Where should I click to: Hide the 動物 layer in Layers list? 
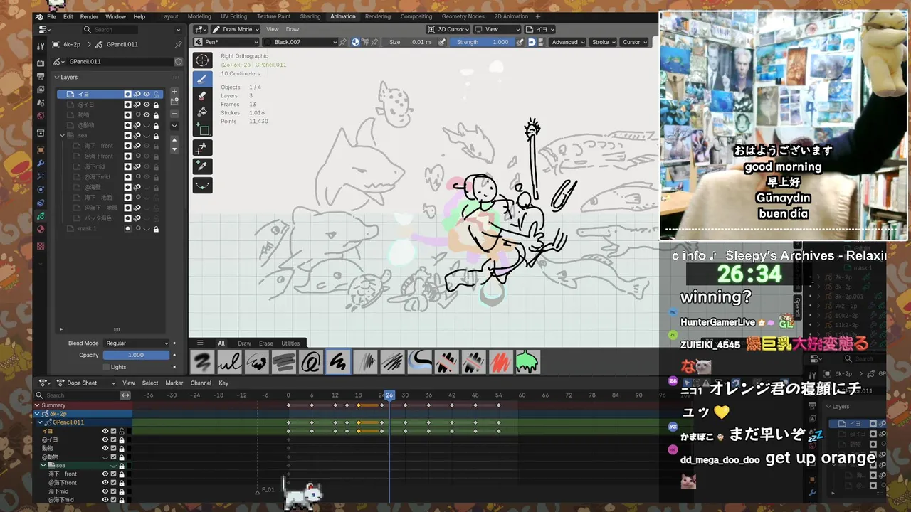(x=147, y=114)
